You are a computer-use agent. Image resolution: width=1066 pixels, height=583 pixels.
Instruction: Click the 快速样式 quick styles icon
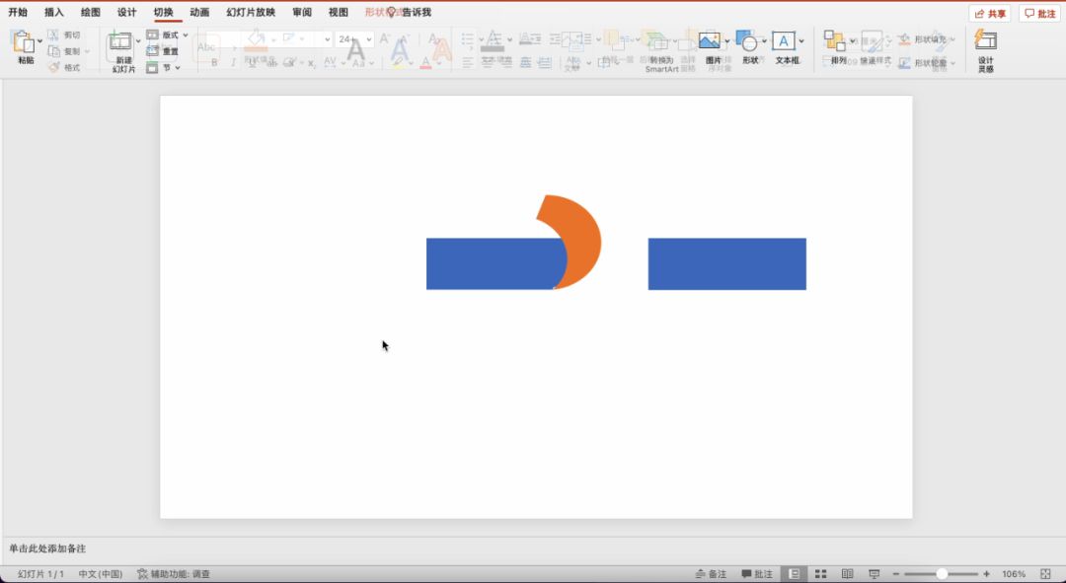tap(873, 41)
